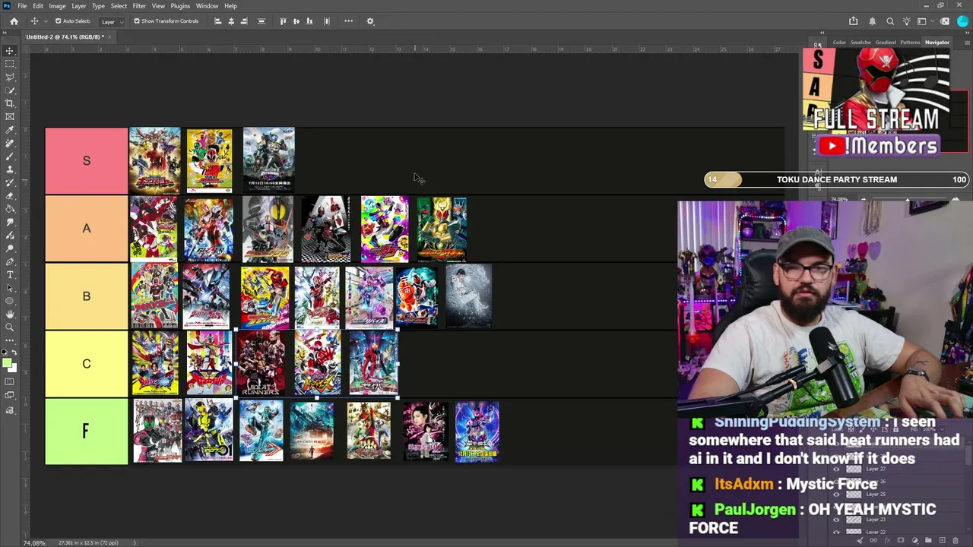The height and width of the screenshot is (547, 973).
Task: Click the zoom percentage field in status bar
Action: click(34, 543)
